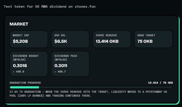Click the value 0.3016
The height and width of the screenshot is (107, 182).
click(x=20, y=66)
